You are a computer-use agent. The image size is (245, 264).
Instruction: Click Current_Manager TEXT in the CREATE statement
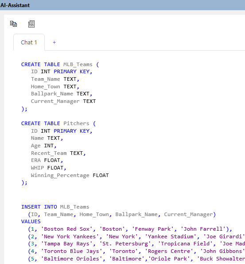(x=63, y=101)
